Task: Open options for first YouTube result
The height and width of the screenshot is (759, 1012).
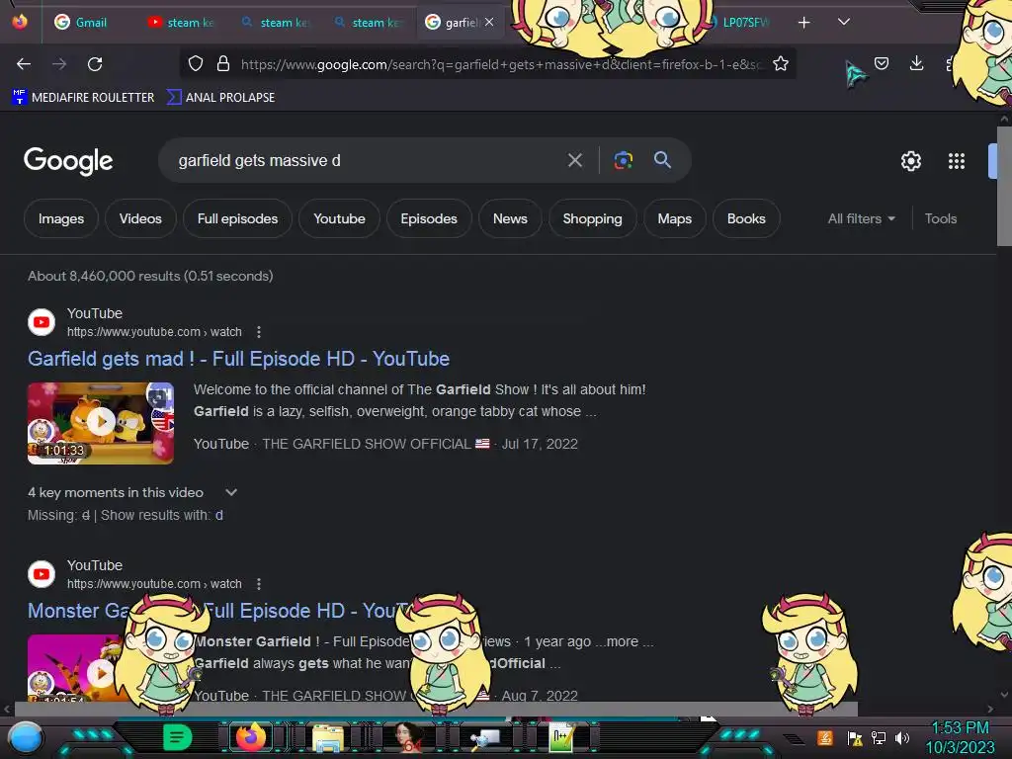Action: click(x=259, y=332)
